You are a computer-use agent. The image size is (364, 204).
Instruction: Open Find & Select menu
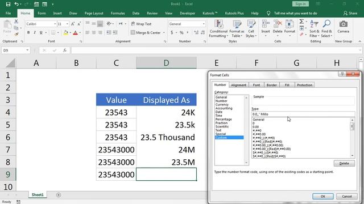pyautogui.click(x=326, y=29)
